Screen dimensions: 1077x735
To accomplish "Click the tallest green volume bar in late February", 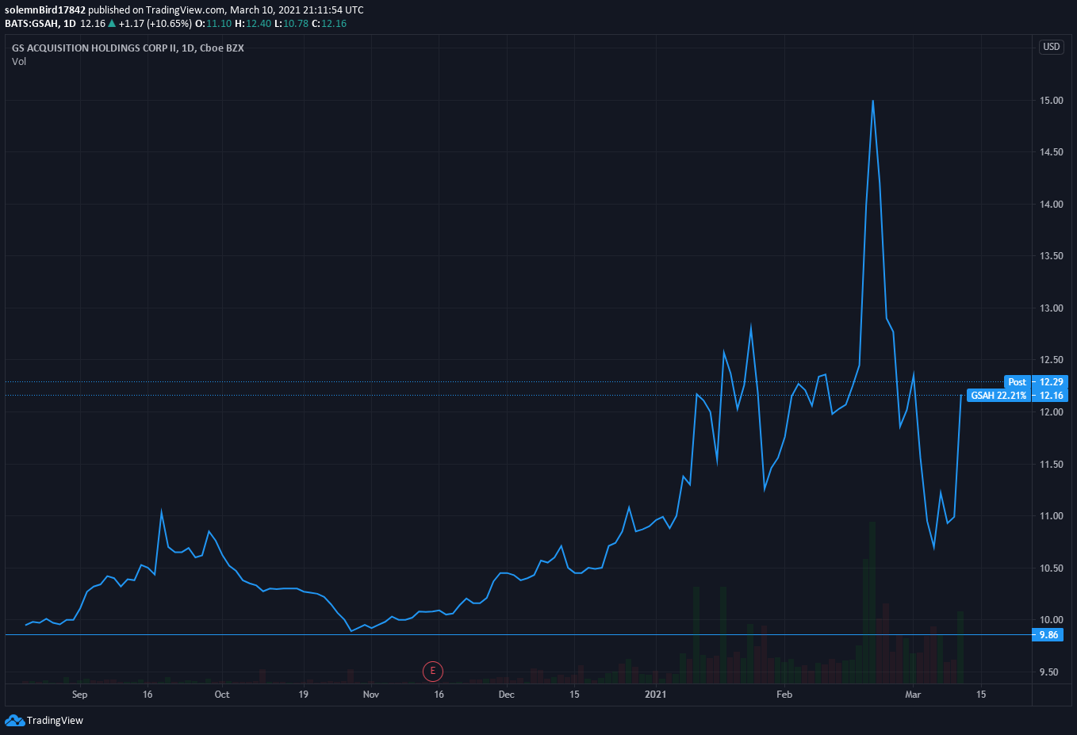I will coord(872,603).
